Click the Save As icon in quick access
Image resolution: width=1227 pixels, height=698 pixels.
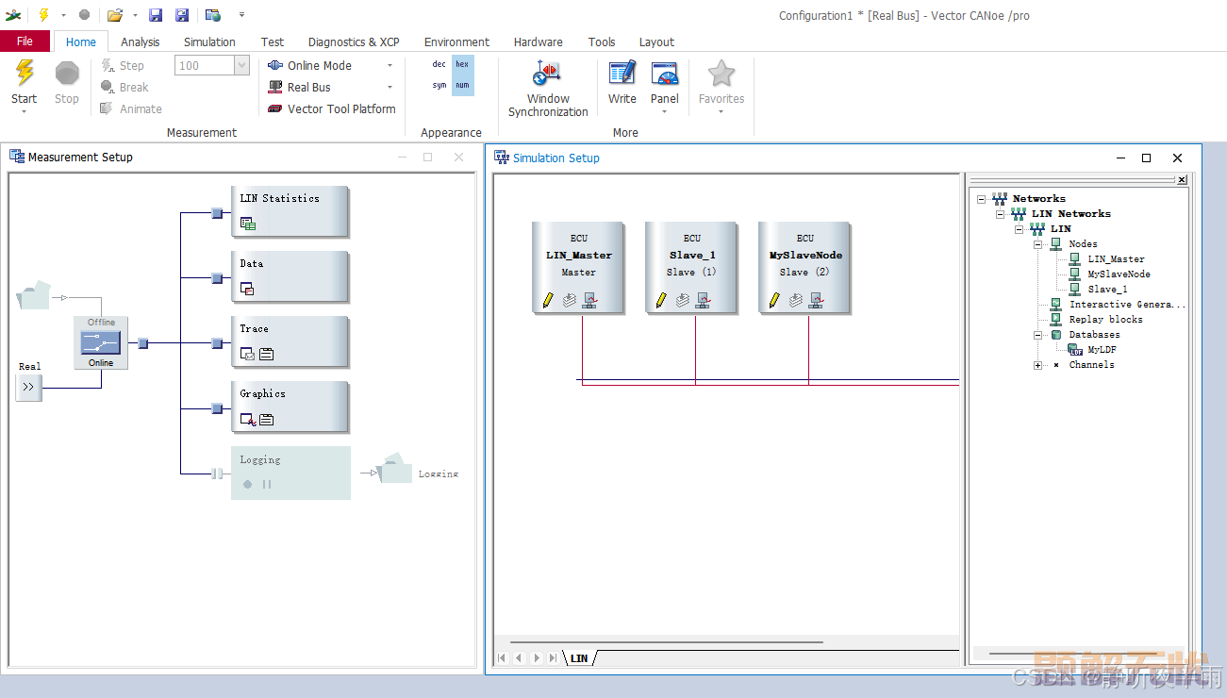pyautogui.click(x=182, y=15)
